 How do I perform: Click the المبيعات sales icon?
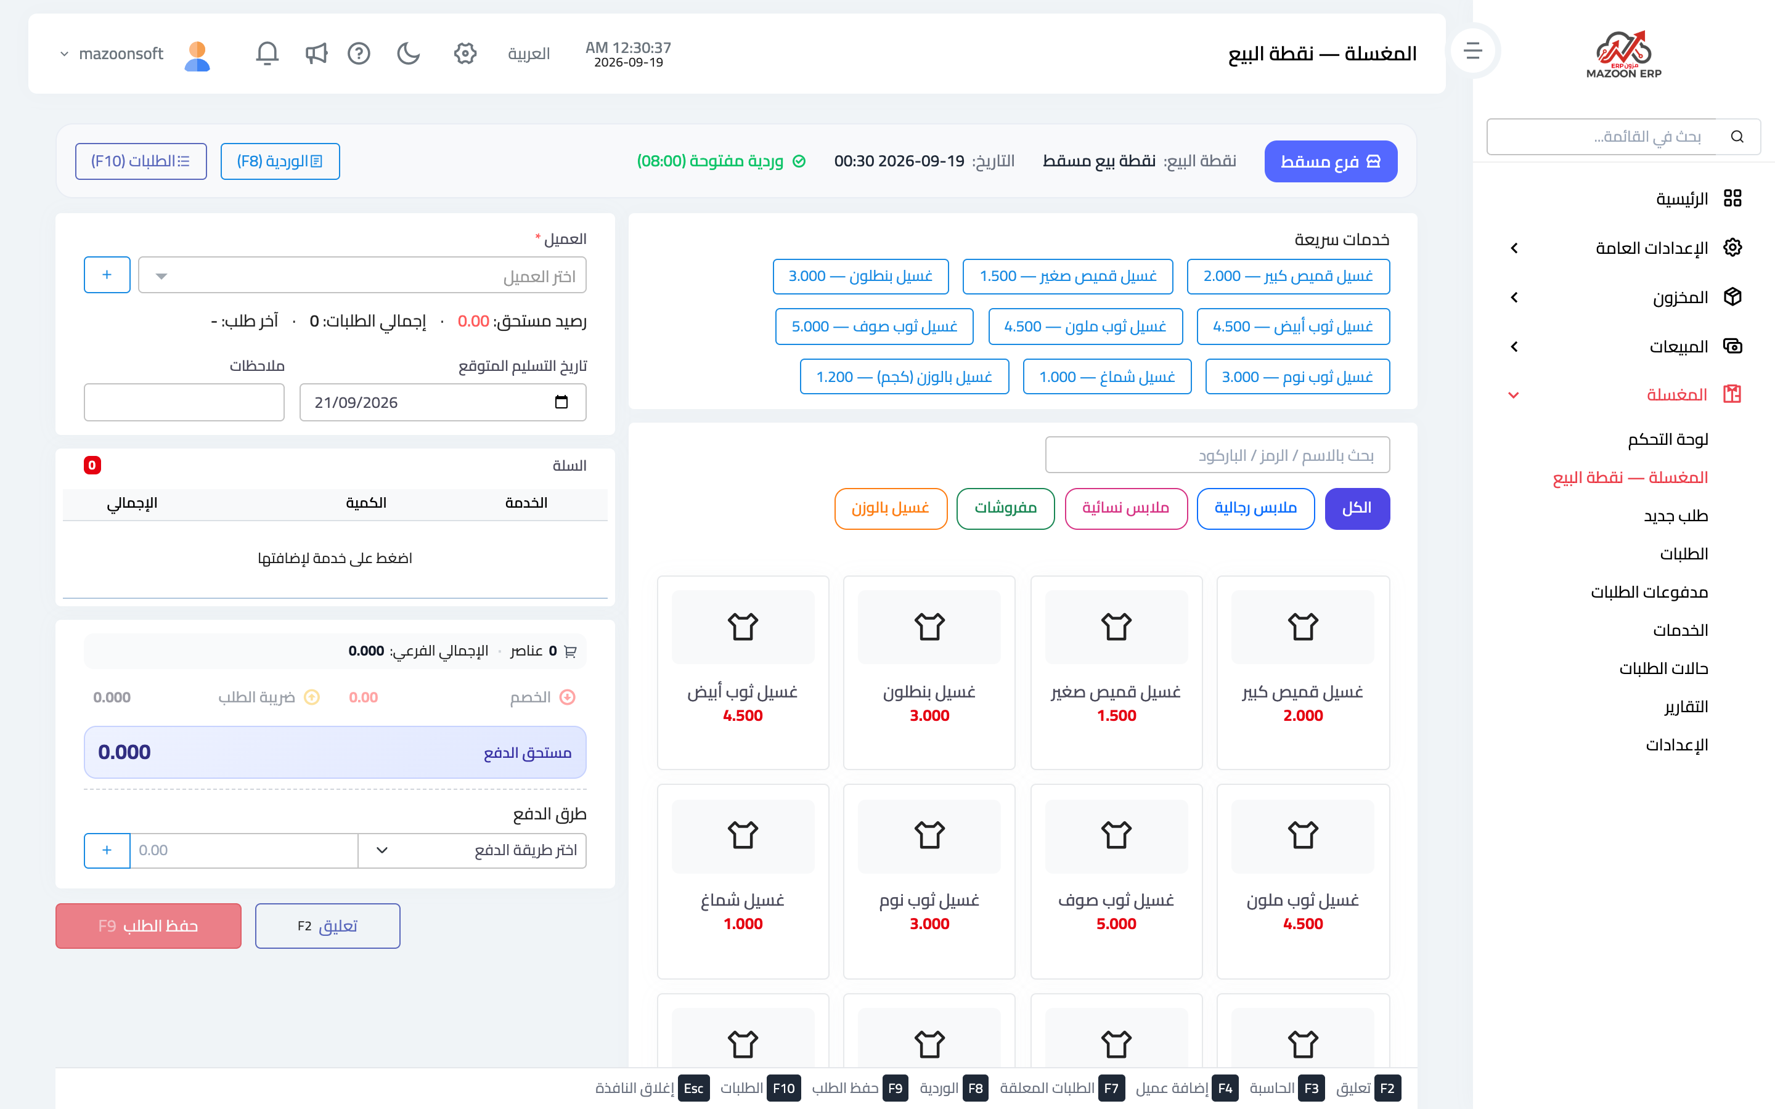pyautogui.click(x=1732, y=346)
